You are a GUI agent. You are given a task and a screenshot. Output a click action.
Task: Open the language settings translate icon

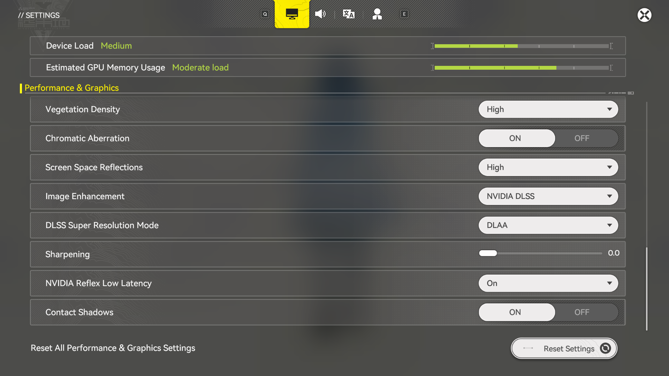(x=349, y=14)
